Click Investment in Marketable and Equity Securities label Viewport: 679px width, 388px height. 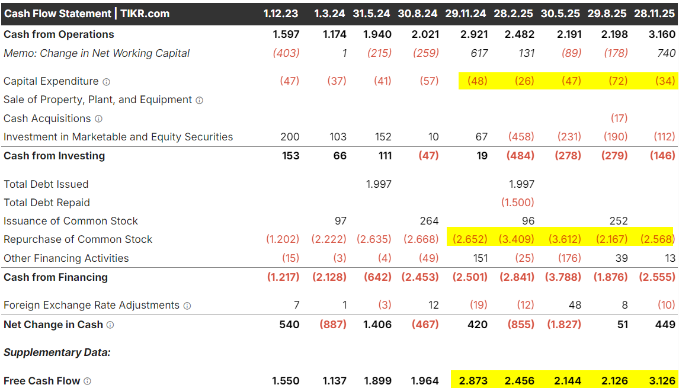(118, 137)
